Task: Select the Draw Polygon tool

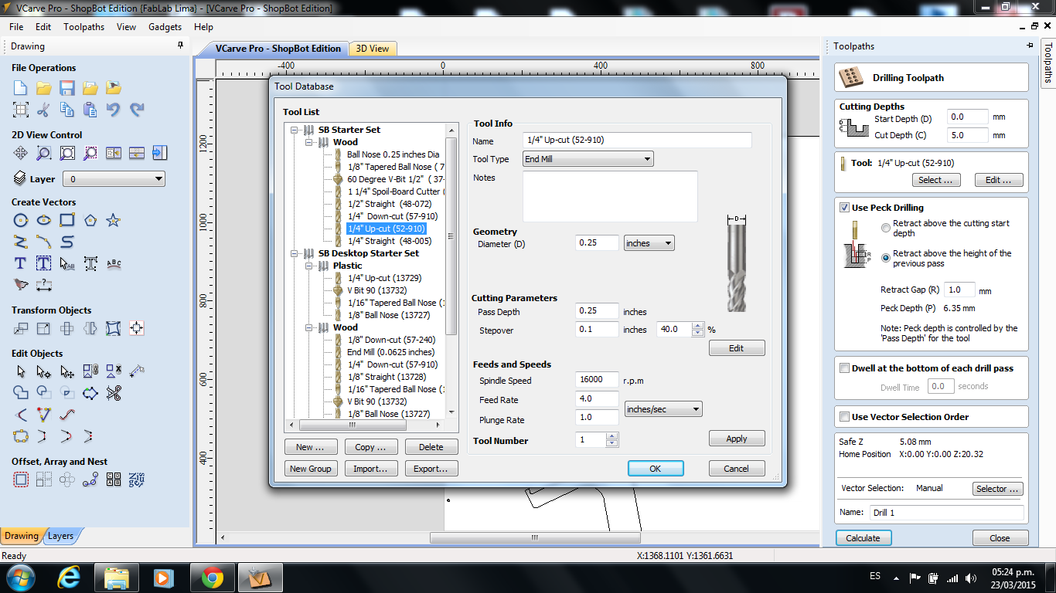Action: 90,221
